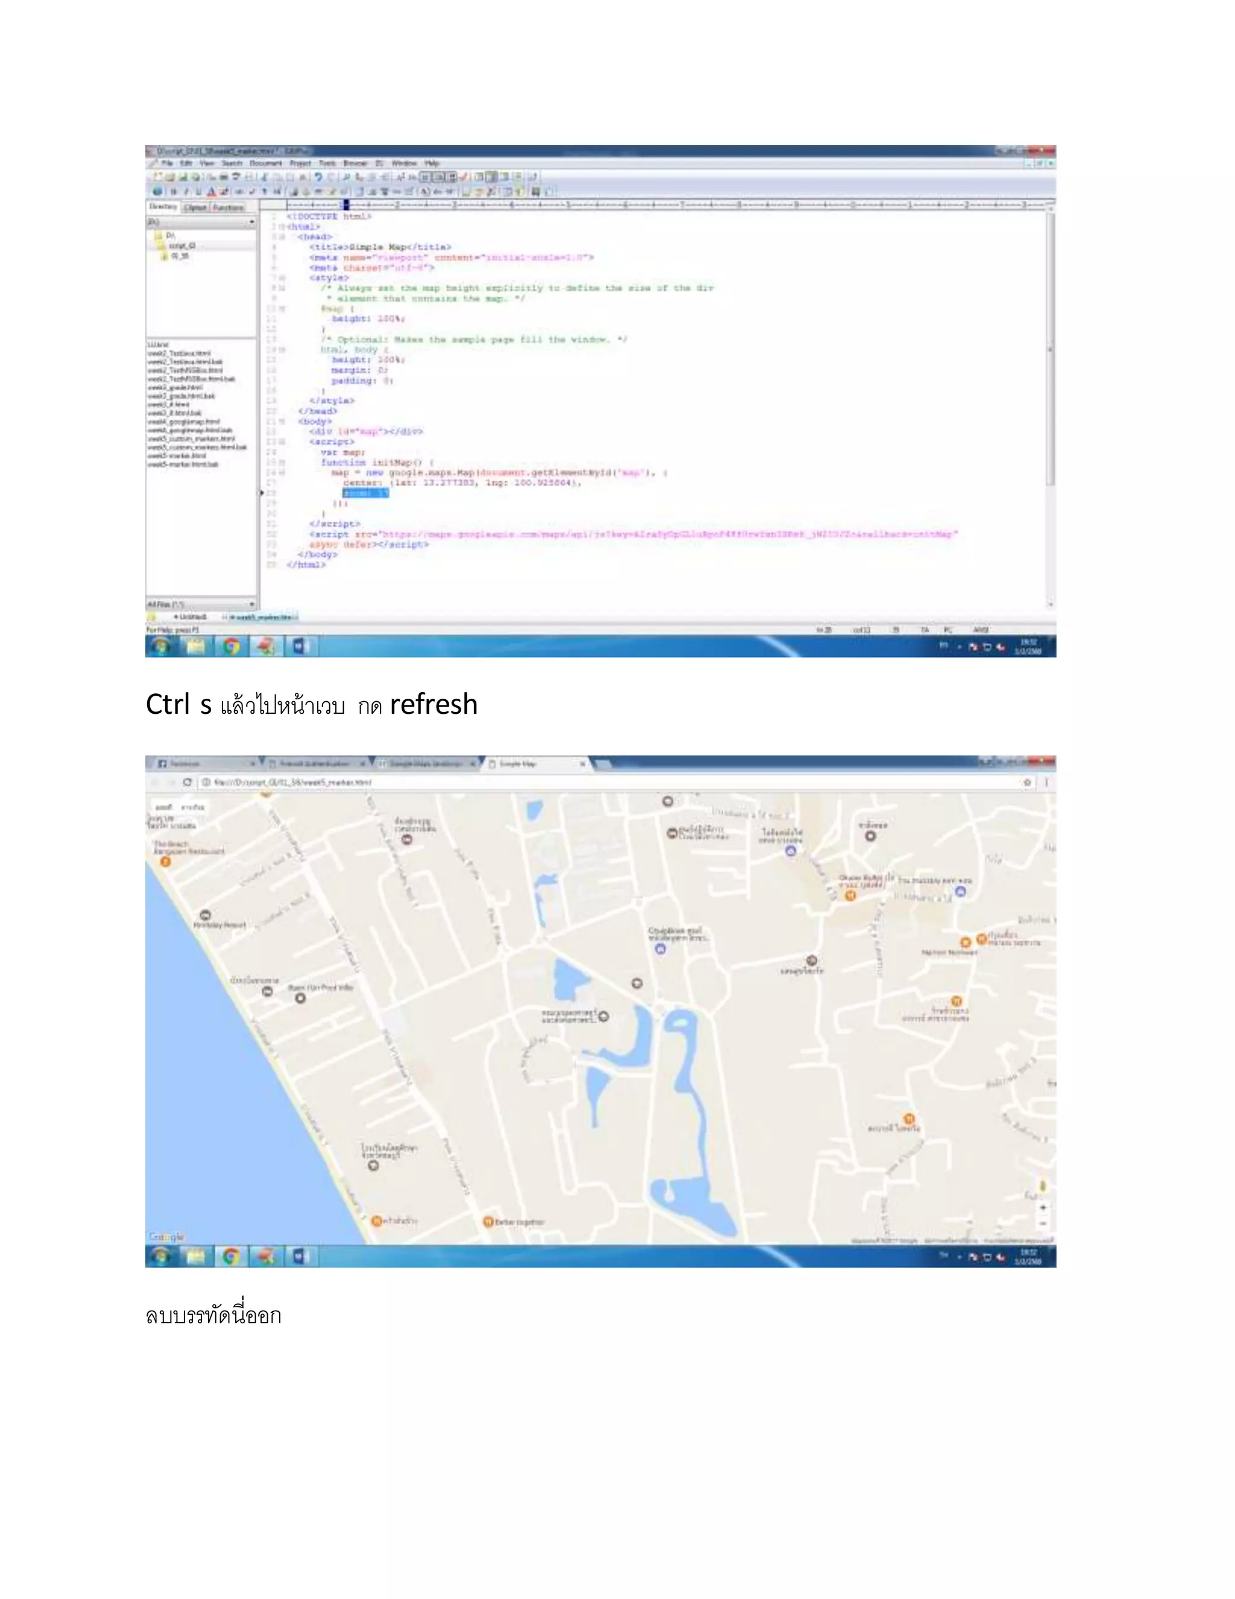Click the View in Browser globe icon
This screenshot has width=1235, height=1599.
click(x=157, y=191)
